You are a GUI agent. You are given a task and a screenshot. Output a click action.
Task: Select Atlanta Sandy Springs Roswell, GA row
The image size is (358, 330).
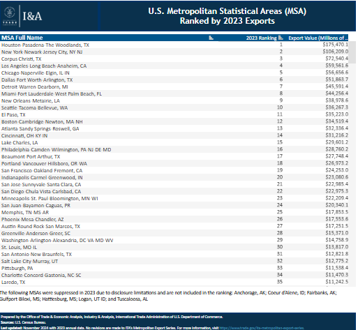pyautogui.click(x=174, y=128)
